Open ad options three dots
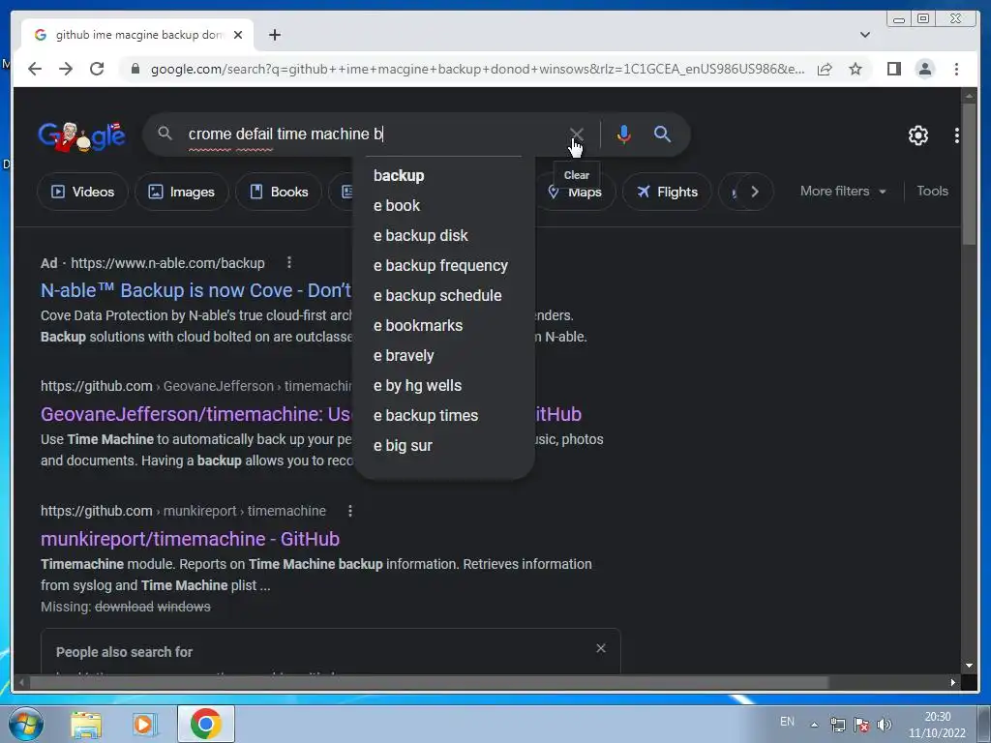The image size is (991, 743). point(288,262)
